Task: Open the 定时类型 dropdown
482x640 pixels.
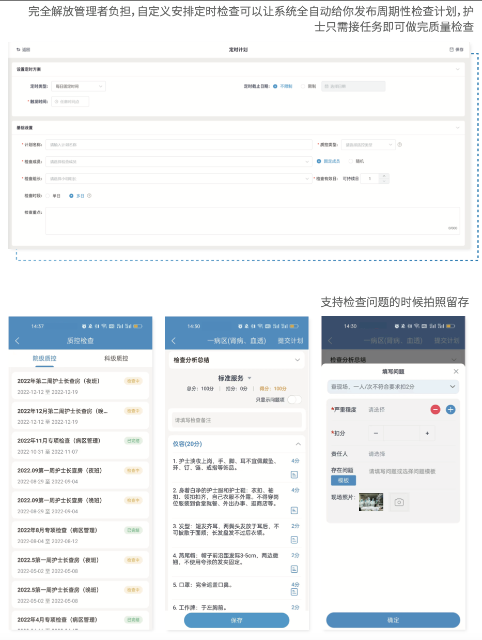Action: 79,86
